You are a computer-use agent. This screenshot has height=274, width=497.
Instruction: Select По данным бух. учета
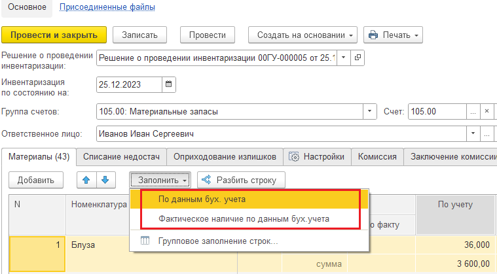(x=249, y=199)
